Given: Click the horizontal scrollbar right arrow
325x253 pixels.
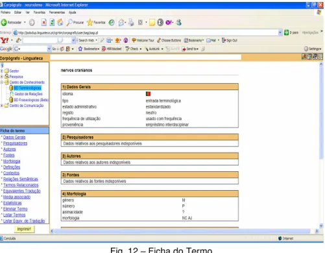Looking at the screenshot, I should (317, 231).
